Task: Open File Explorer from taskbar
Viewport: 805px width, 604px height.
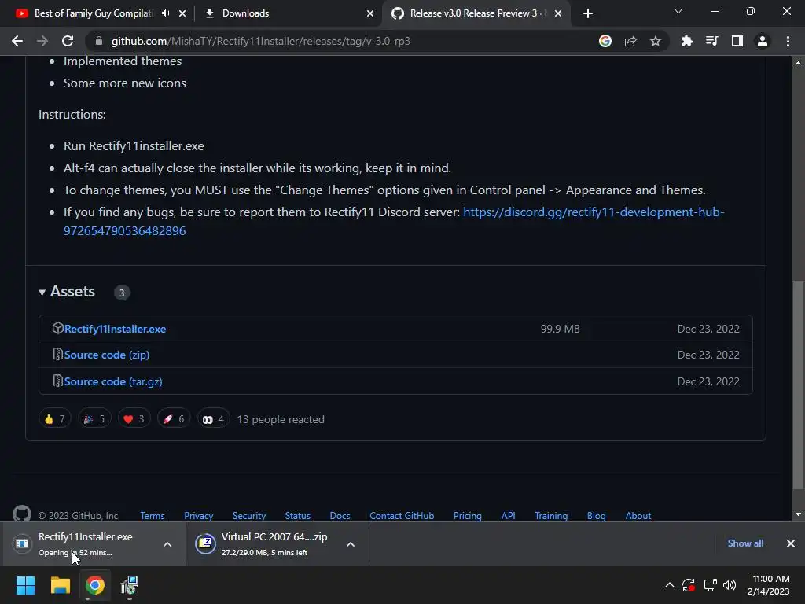Action: point(60,585)
